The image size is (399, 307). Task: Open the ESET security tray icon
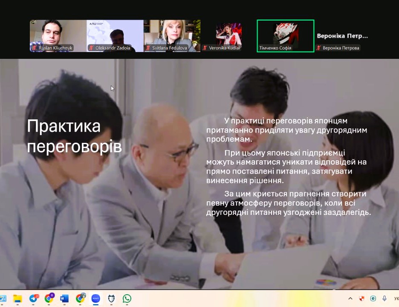point(373,298)
